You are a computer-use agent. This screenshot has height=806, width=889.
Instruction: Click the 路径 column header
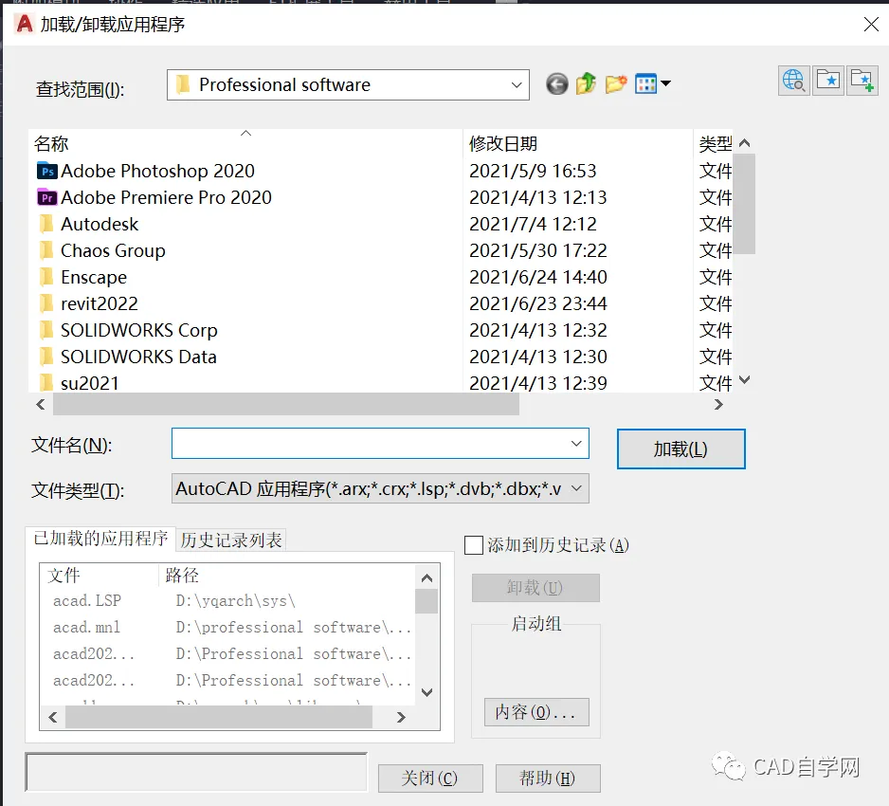(x=286, y=576)
